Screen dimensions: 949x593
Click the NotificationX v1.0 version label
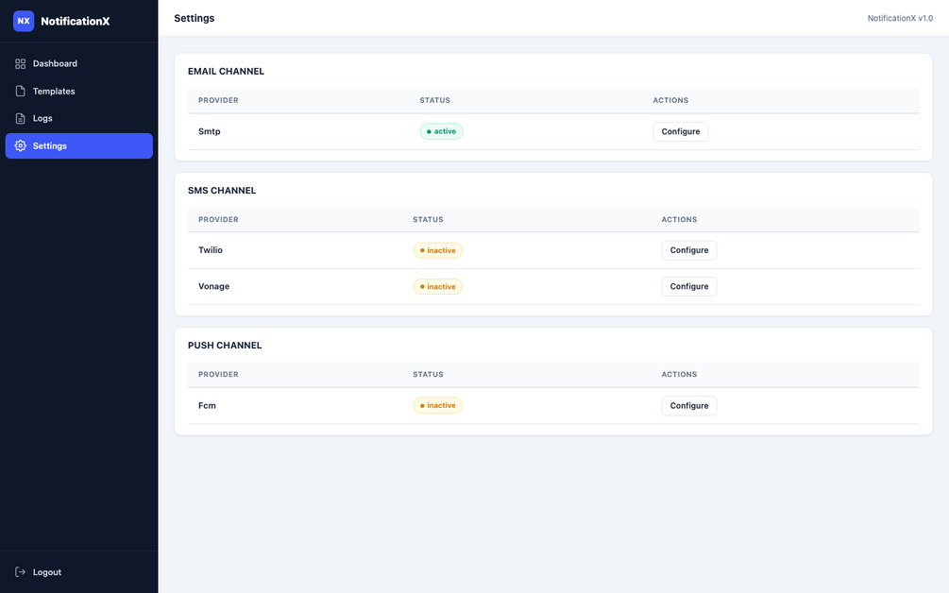point(900,18)
